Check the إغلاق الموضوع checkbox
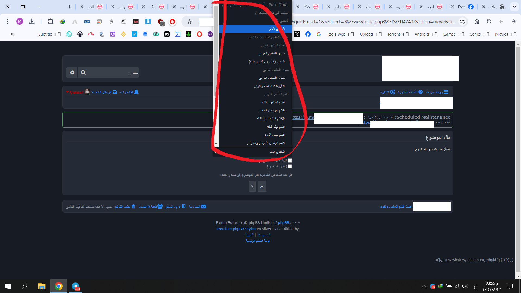The width and height of the screenshot is (521, 293). (x=290, y=166)
